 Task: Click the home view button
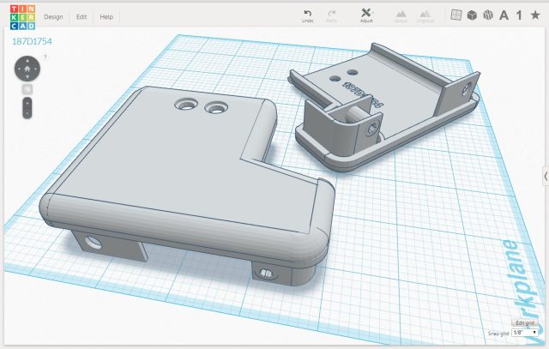click(27, 69)
